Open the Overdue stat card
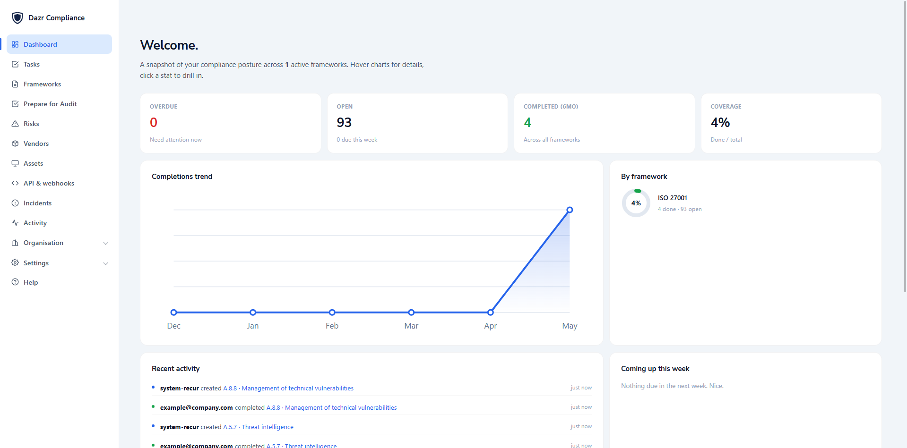The image size is (907, 448). pos(230,123)
